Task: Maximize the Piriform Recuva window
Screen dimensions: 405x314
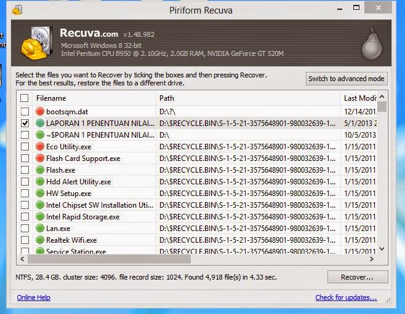Action: point(356,8)
